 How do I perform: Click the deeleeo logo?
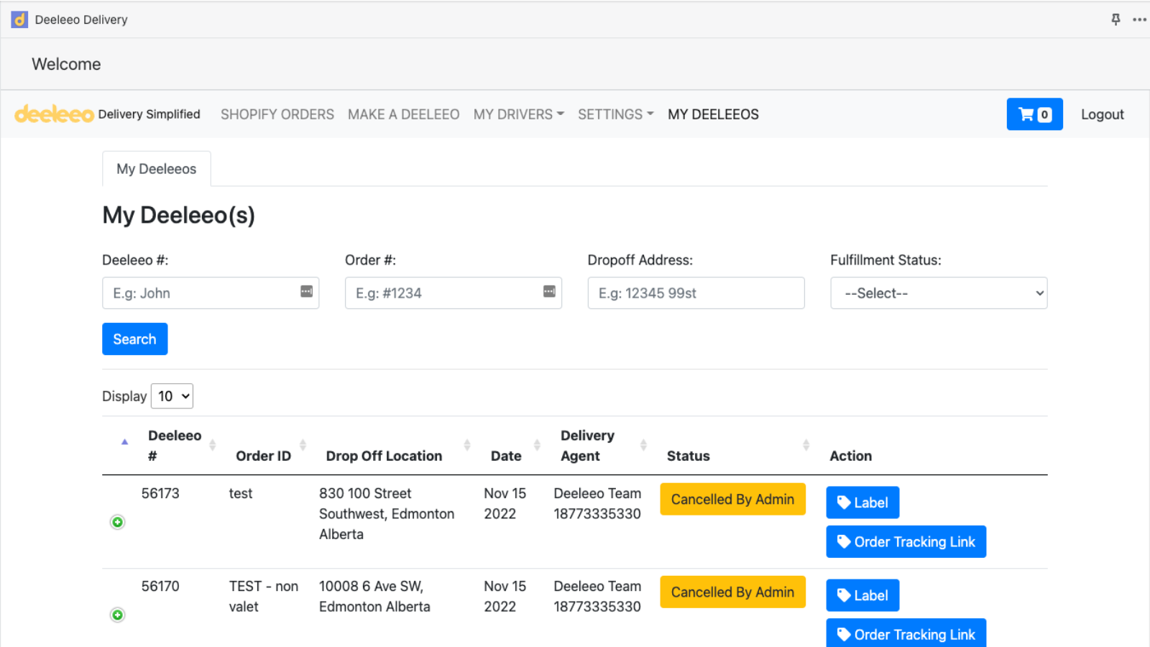click(x=54, y=114)
